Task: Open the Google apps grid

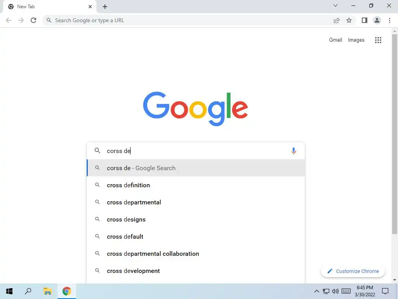Action: [x=378, y=40]
